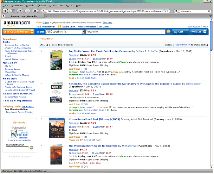Click the star rating of Yosemite Blu-ray

point(74,137)
